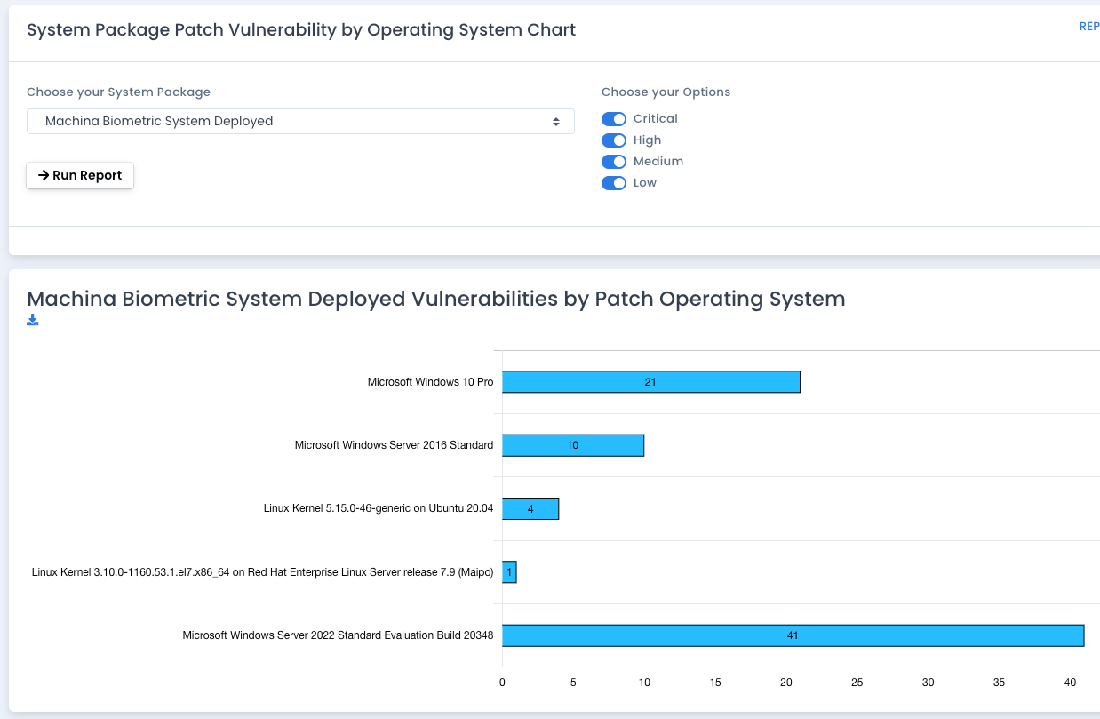Open the System Package dropdown
This screenshot has height=719, width=1100.
(x=300, y=121)
